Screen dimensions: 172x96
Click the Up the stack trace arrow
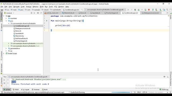(x=8, y=80)
